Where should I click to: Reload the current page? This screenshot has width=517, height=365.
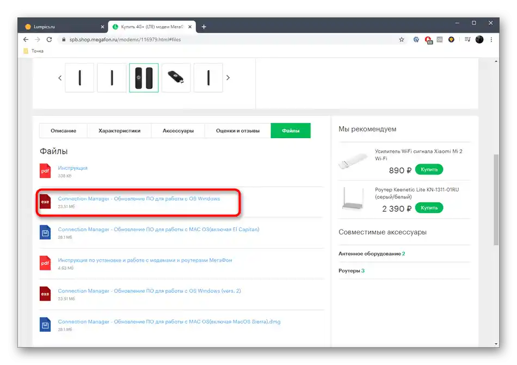[49, 40]
